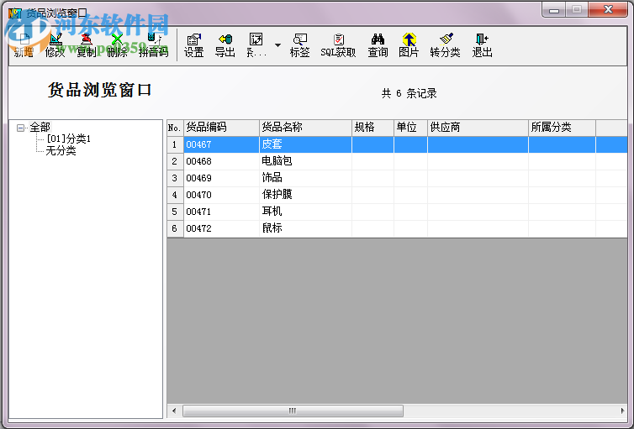
Task: Minimize the 货品浏览窗口 window
Action: coord(554,10)
